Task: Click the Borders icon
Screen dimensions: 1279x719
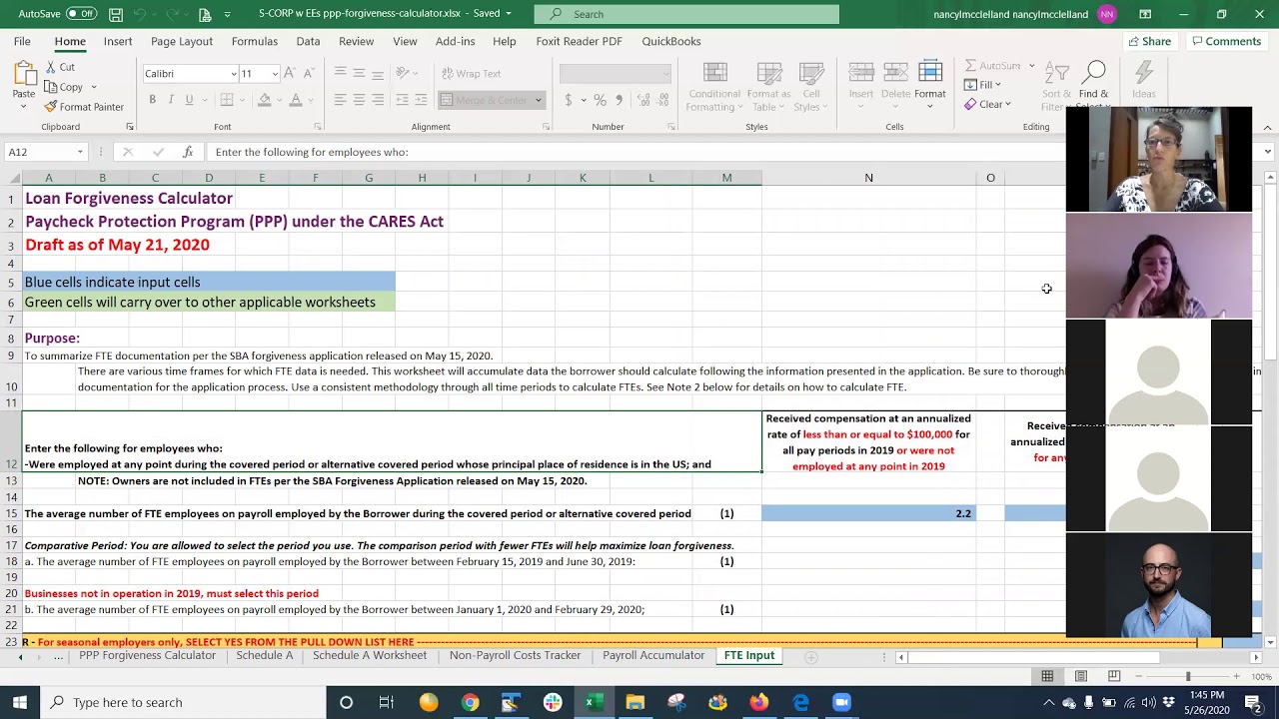Action: click(227, 100)
